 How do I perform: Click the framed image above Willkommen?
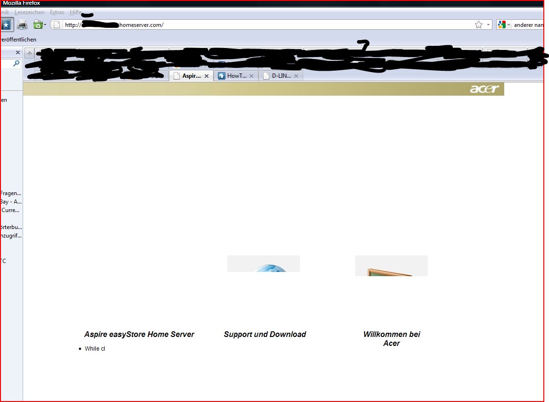[391, 265]
